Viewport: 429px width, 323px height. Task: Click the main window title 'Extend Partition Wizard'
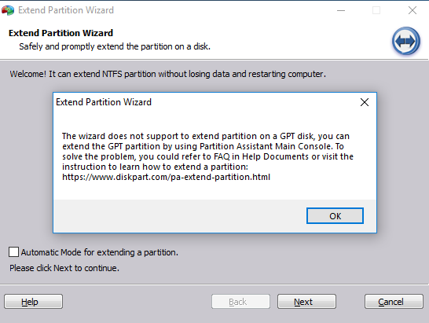click(66, 10)
